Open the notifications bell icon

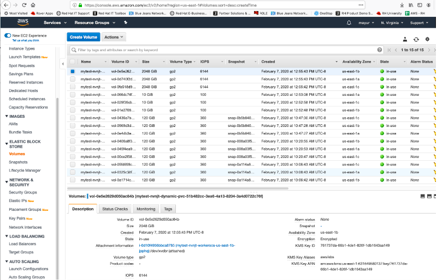(x=349, y=23)
